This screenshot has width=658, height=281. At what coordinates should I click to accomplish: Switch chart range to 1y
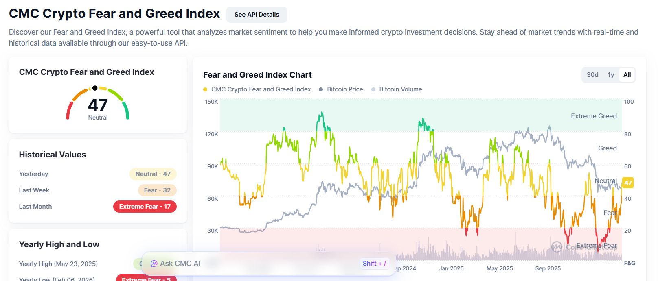(x=610, y=75)
